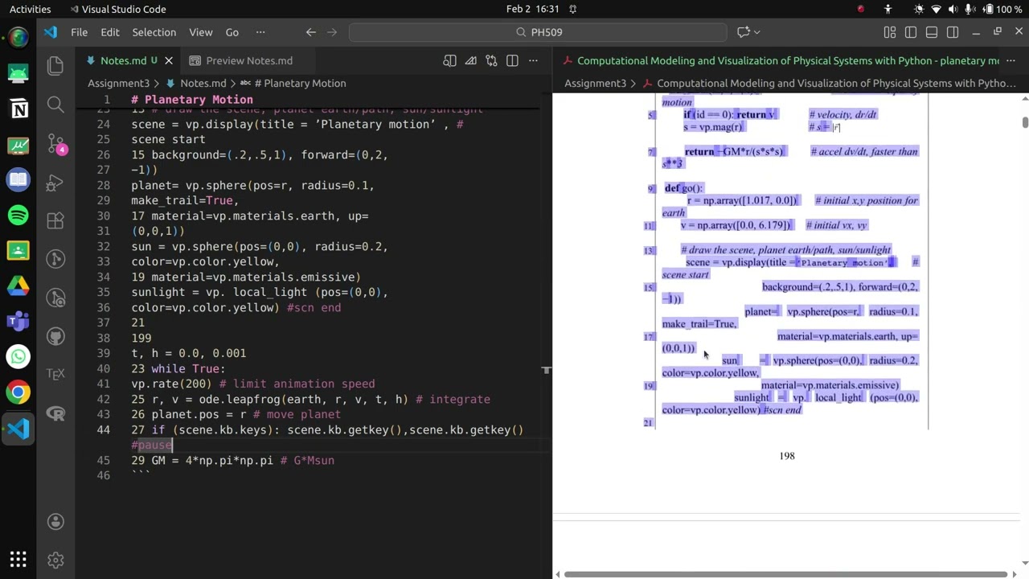Open the R extension view
The image size is (1029, 579).
point(55,413)
